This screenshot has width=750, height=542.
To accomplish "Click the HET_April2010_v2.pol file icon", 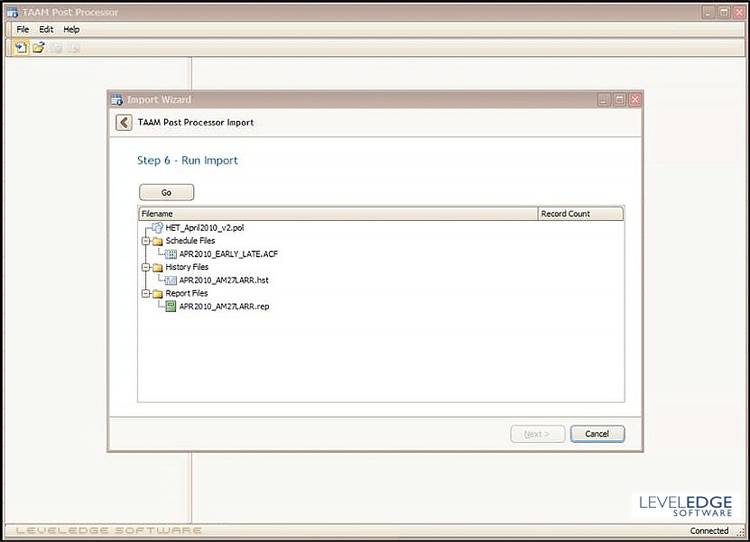I will [157, 227].
